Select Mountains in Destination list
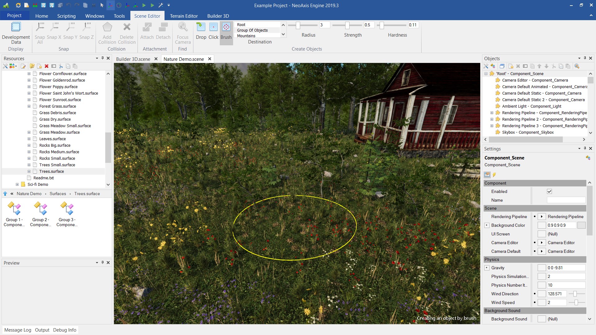Screen dimensions: 596x335 pyautogui.click(x=246, y=36)
